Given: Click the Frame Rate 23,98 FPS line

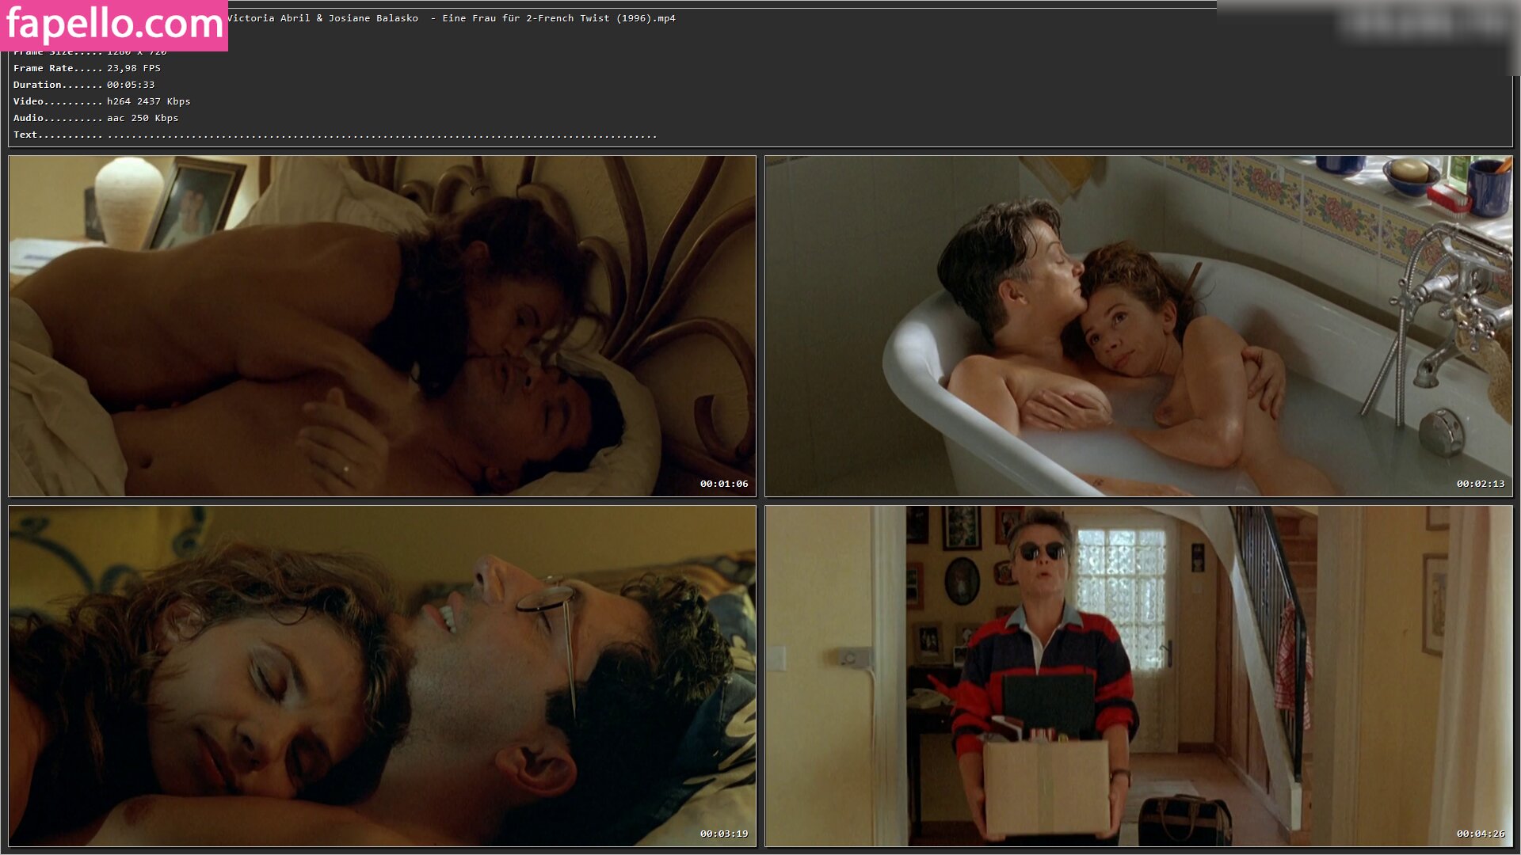Looking at the screenshot, I should (x=87, y=68).
